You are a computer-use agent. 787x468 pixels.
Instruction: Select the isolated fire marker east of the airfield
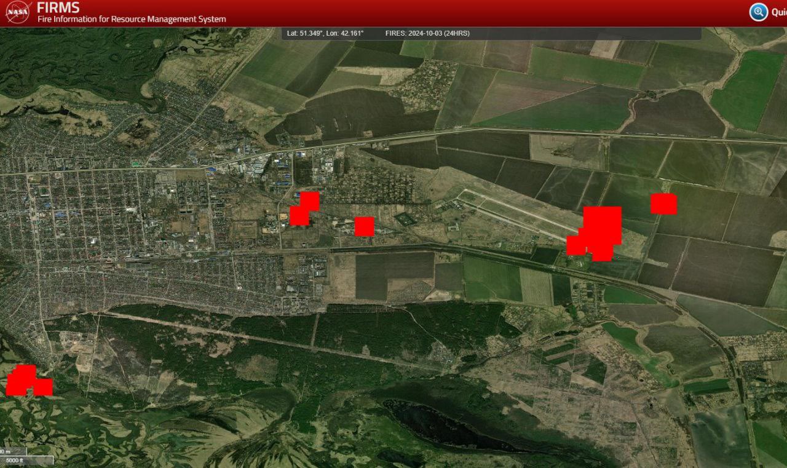tap(663, 204)
